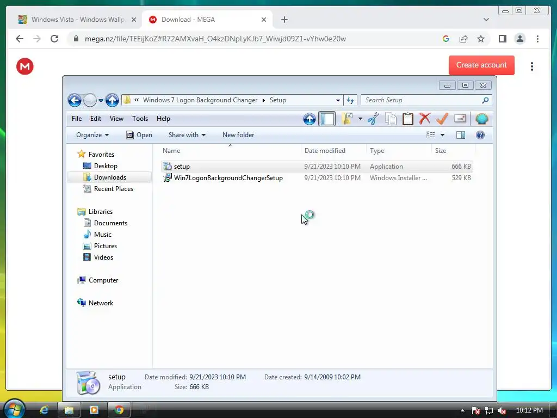Click the Copy pages icon in Explorer toolbar
The height and width of the screenshot is (418, 557).
[391, 119]
